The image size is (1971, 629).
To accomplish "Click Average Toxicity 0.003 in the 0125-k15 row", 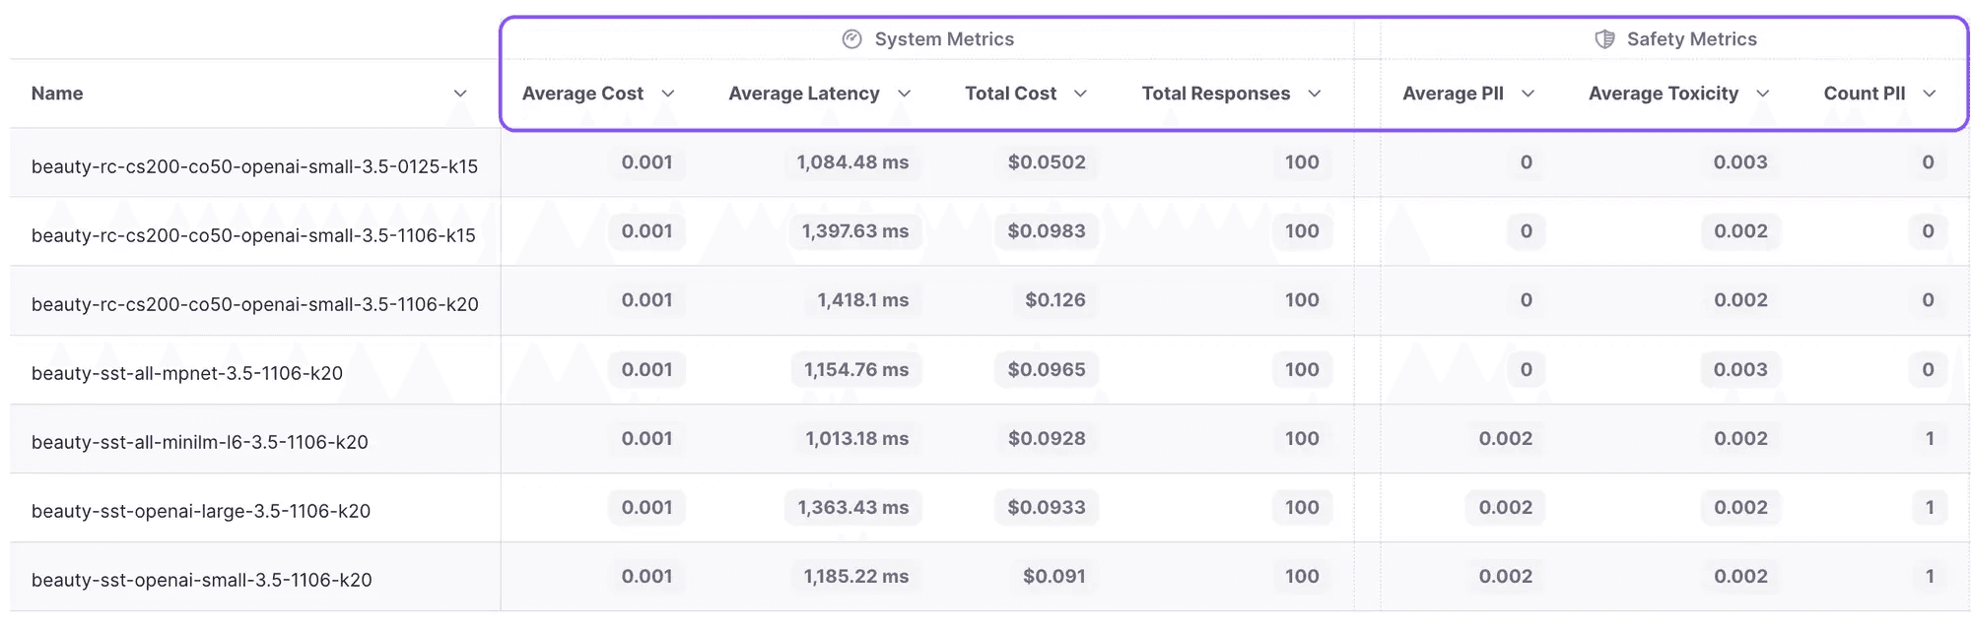I will tap(1740, 162).
